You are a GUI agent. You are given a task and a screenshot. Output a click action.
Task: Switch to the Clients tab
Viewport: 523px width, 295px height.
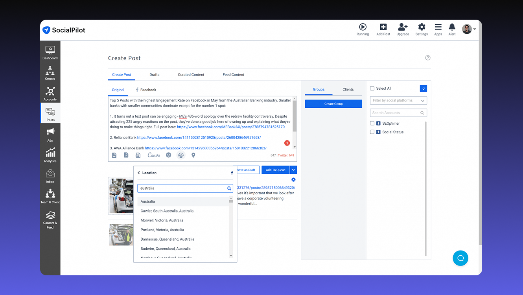pyautogui.click(x=348, y=90)
